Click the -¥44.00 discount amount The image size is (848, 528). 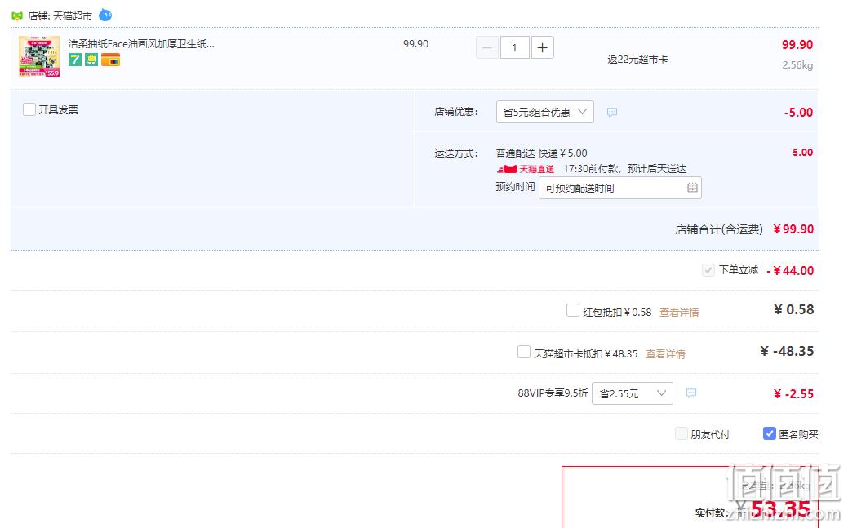[x=790, y=270]
